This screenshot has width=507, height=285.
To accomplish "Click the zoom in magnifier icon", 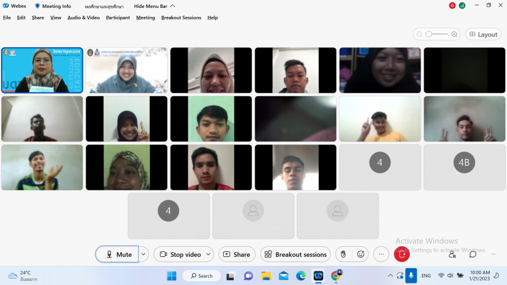I will (x=454, y=34).
